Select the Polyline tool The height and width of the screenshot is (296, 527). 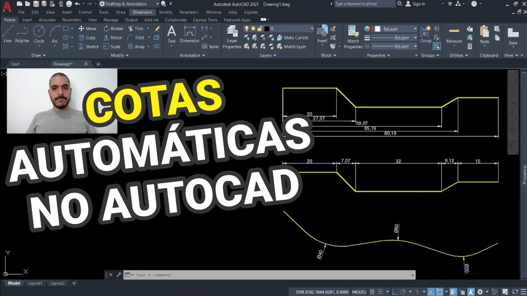point(22,34)
